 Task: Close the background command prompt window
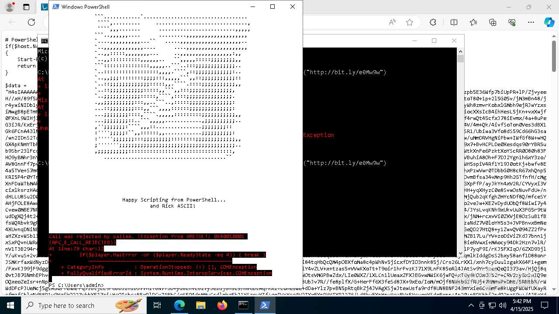454,41
